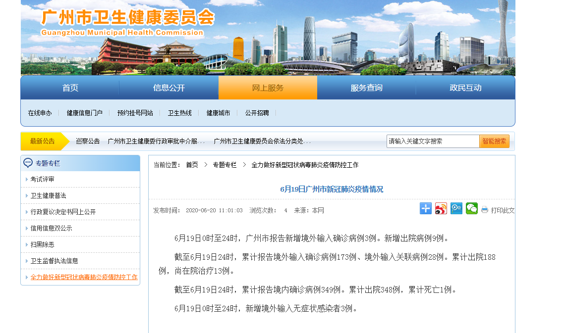Image resolution: width=565 pixels, height=333 pixels.
Task: Open 卫生热线 submenu link
Action: 180,113
